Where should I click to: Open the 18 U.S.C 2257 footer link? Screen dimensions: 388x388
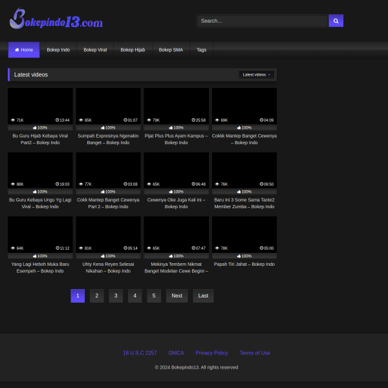140,353
